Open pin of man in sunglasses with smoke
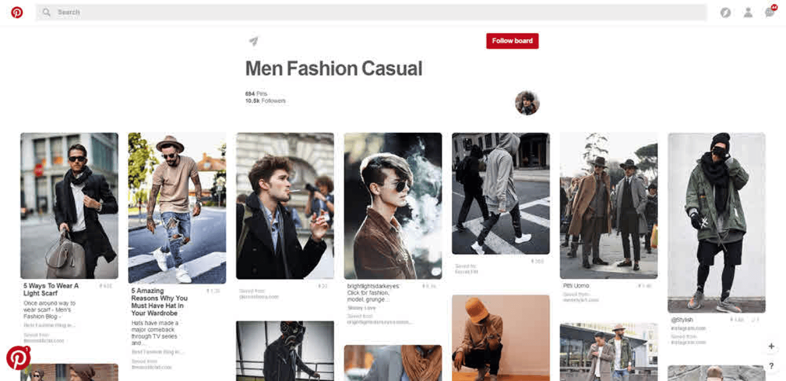 [x=393, y=206]
